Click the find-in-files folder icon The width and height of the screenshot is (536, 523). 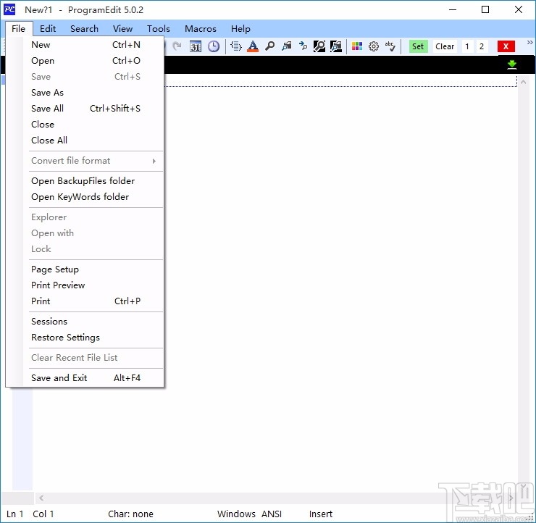pyautogui.click(x=286, y=46)
